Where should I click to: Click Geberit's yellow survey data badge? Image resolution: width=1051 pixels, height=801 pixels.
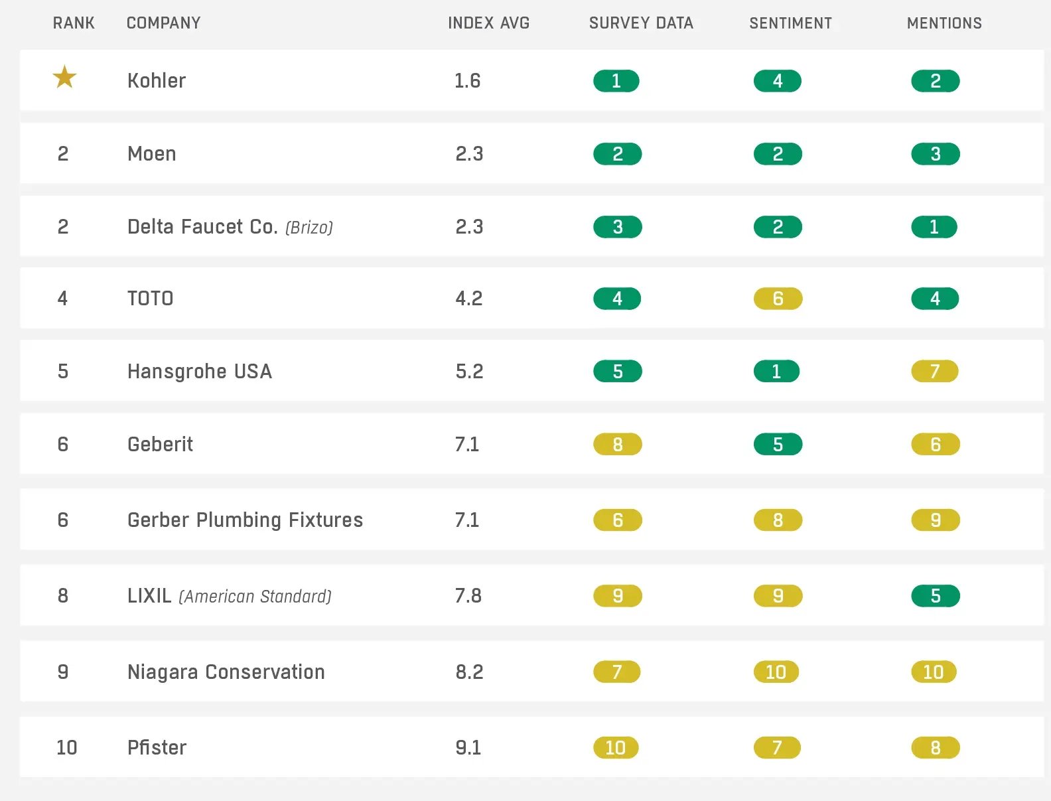coord(617,445)
